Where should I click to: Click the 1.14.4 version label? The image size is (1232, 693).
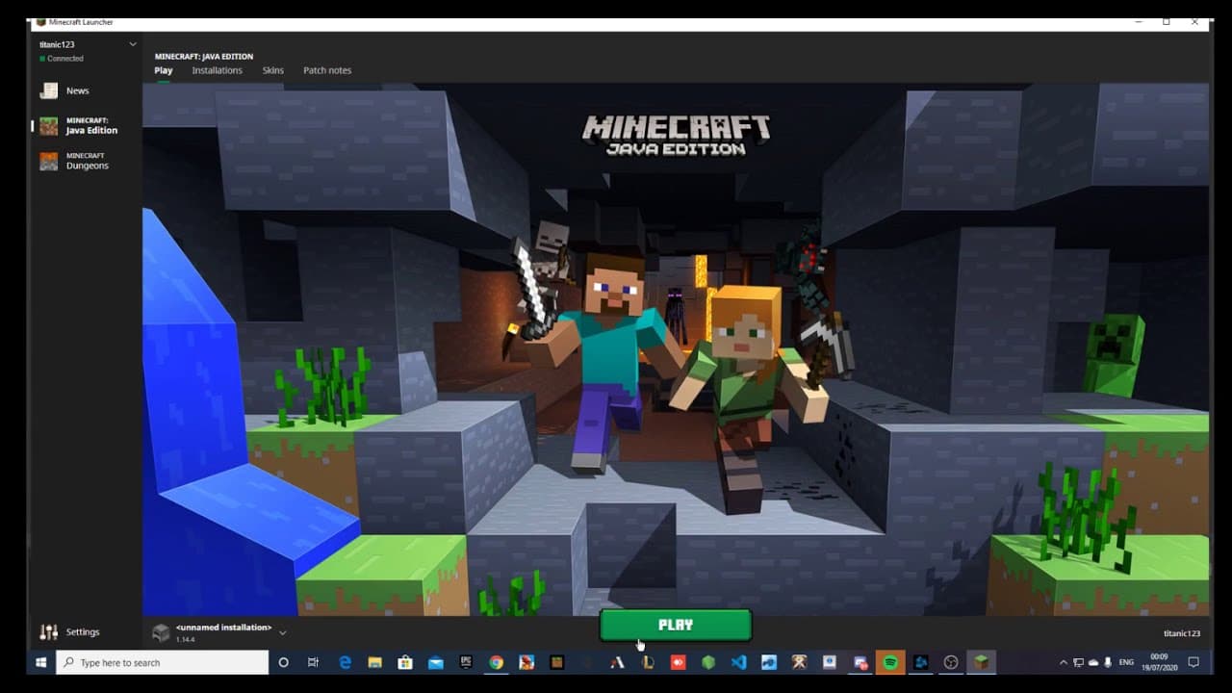186,639
